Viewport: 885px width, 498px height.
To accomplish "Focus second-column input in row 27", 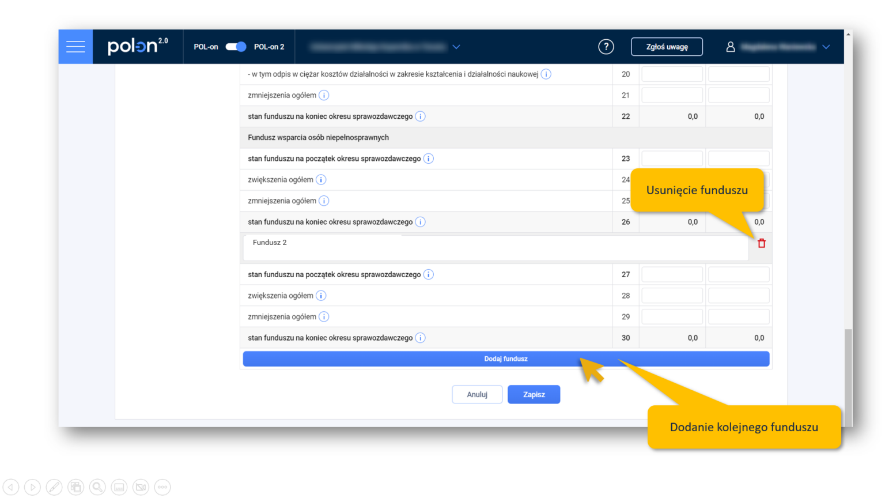I will pos(739,274).
